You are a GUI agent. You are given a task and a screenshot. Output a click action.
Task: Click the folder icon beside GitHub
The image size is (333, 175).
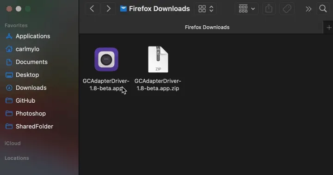[9, 100]
